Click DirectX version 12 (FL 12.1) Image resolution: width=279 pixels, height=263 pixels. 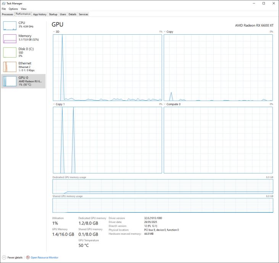[151, 226]
